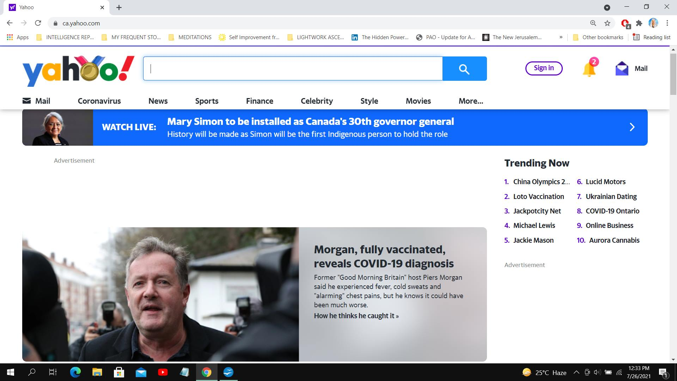The image size is (677, 381).
Task: Open the Chrome profile avatar
Action: (x=653, y=23)
